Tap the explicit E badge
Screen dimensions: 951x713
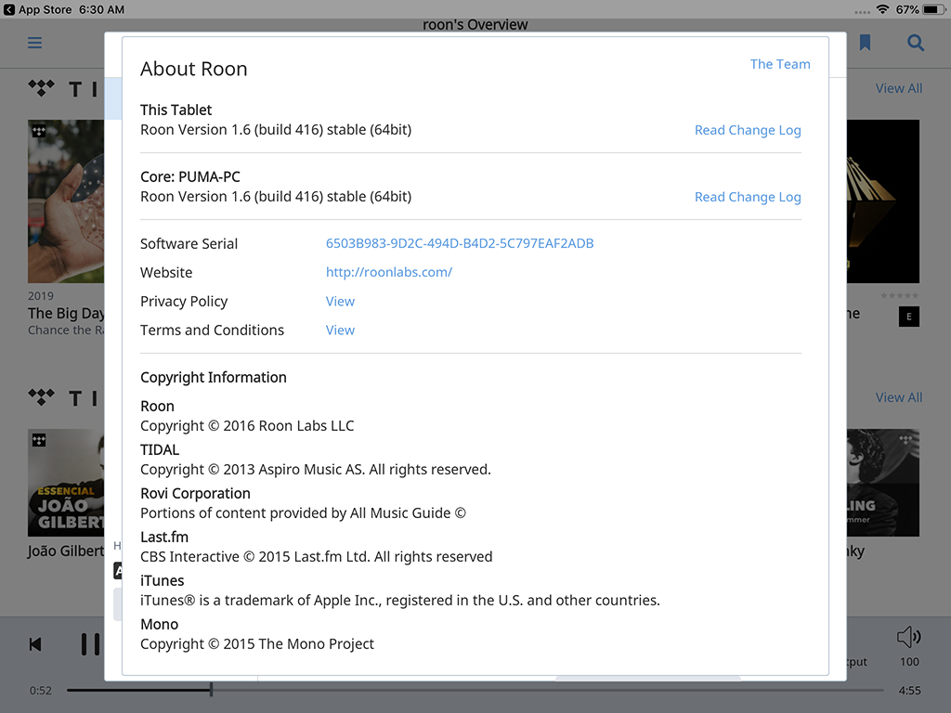(908, 317)
